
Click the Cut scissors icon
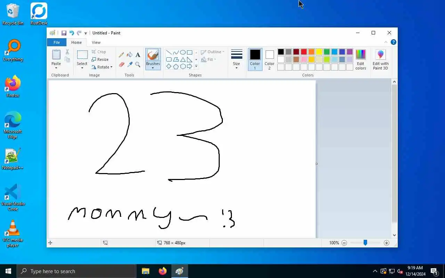[x=67, y=52]
